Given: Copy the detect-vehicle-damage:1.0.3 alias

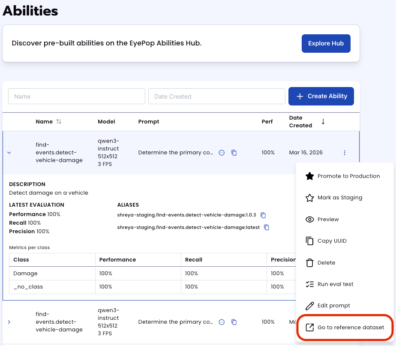Looking at the screenshot, I should coord(263,215).
